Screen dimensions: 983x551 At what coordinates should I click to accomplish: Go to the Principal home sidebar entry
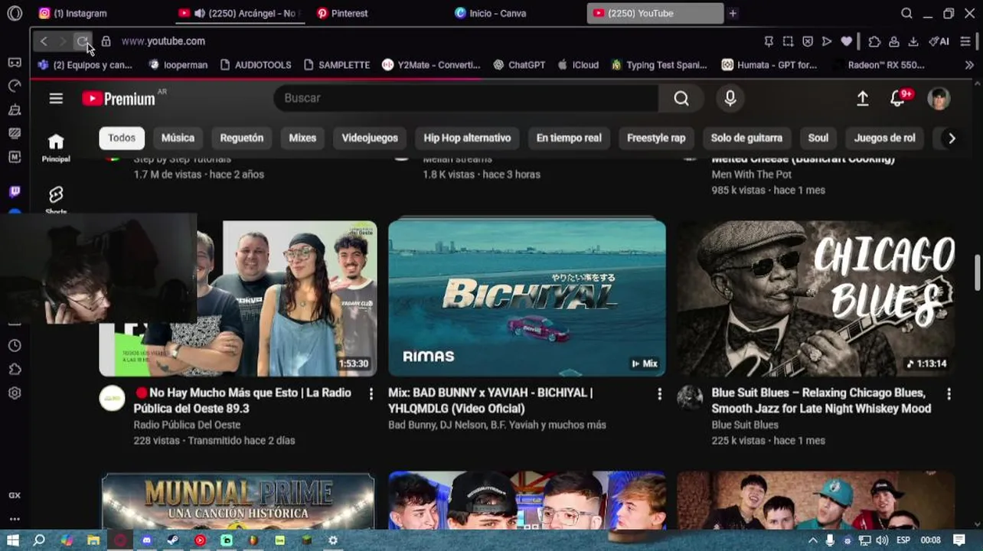[x=56, y=148]
